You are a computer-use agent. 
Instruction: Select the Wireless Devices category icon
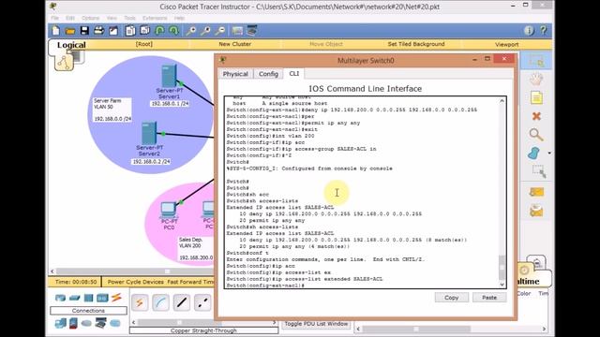102,298
